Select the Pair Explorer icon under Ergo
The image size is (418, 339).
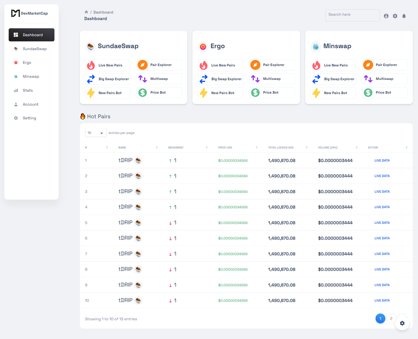click(x=256, y=65)
